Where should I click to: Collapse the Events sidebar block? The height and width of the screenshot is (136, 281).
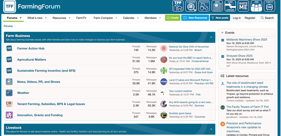(x=222, y=33)
